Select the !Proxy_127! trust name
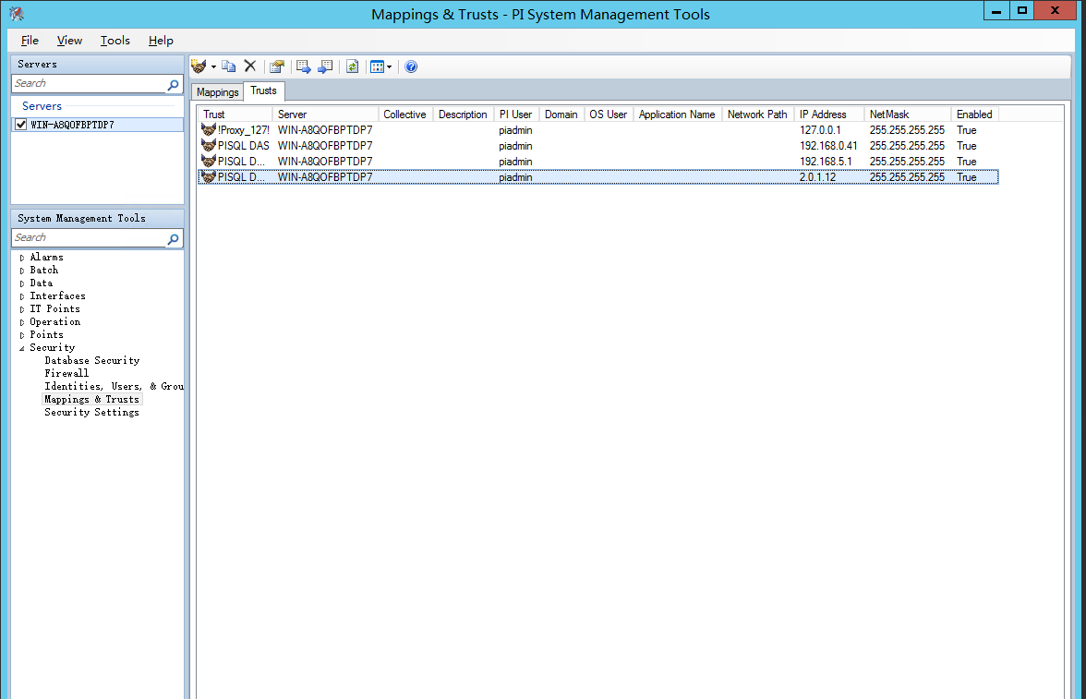 pos(243,130)
